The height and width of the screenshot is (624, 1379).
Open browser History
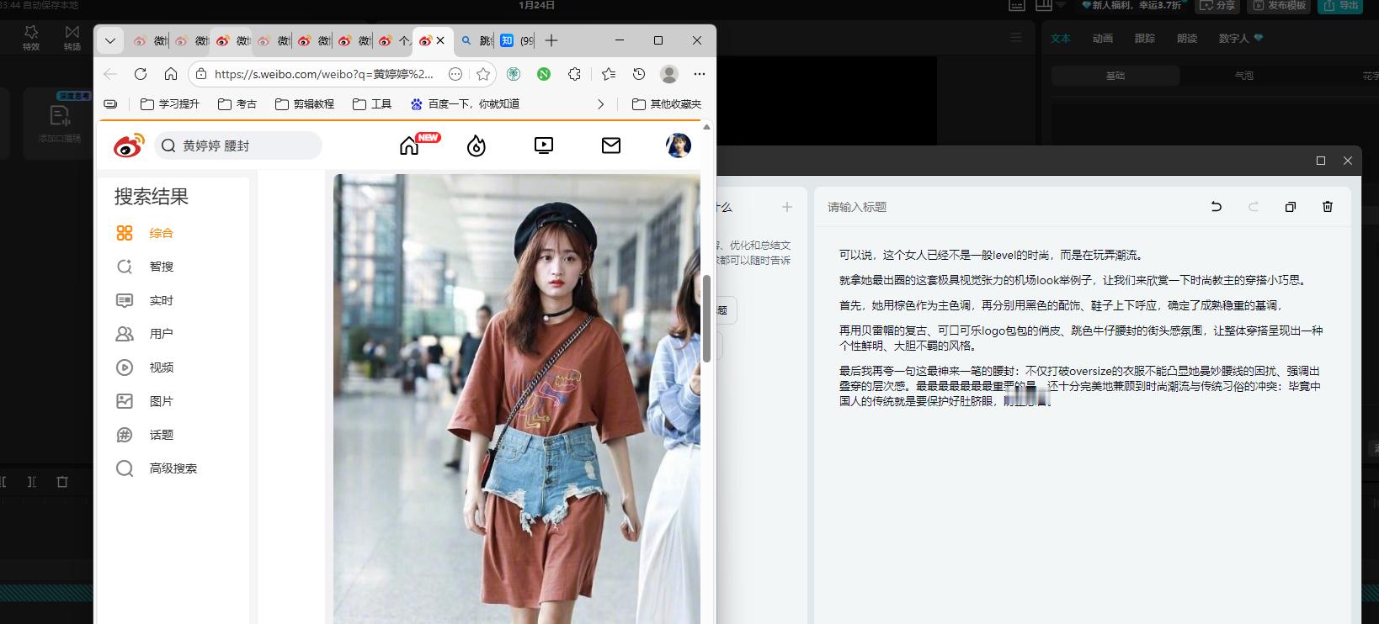click(x=639, y=74)
